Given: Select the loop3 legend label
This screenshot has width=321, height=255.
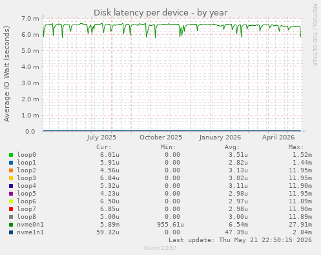Looking at the screenshot, I should [26, 178].
